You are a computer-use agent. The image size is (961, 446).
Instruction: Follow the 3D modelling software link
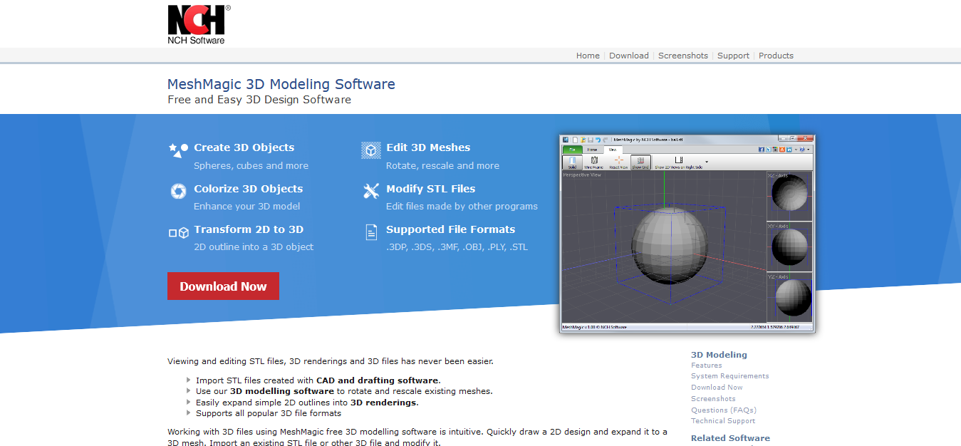281,391
